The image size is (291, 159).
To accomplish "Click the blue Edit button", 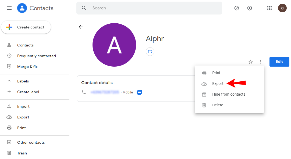I will 279,62.
